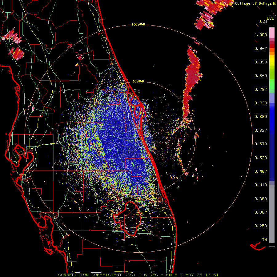Click the 100 NMI range ring label
277x277 pixels.
138,24
